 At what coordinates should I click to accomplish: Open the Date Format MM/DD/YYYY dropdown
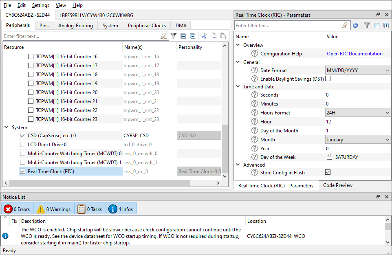(358, 70)
